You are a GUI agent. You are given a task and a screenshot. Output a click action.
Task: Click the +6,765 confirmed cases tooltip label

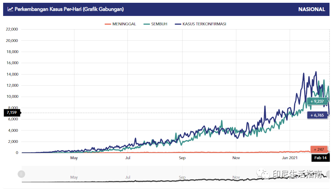tap(317, 115)
